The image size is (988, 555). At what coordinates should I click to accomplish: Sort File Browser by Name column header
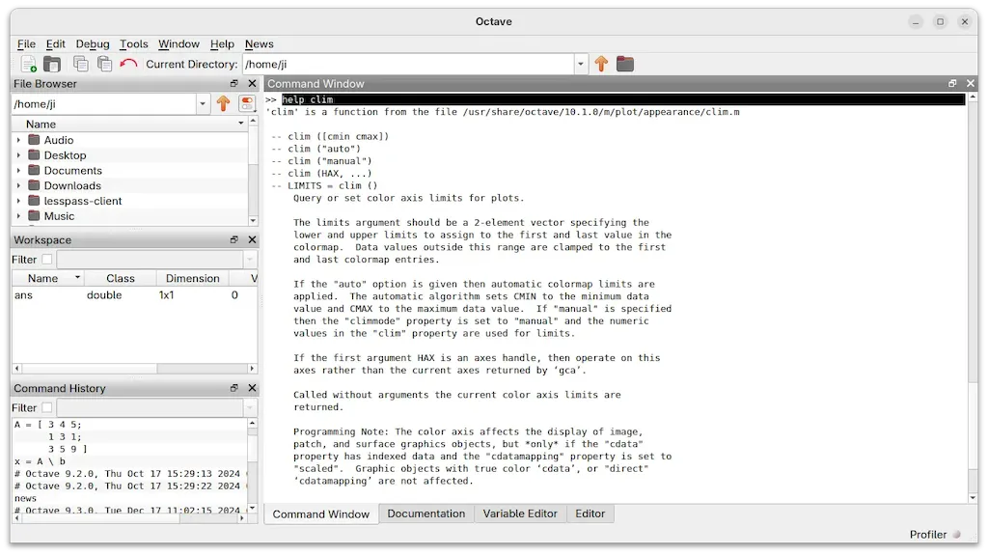pyautogui.click(x=129, y=125)
